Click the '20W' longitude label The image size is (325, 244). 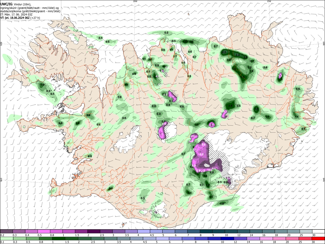pos(135,1)
